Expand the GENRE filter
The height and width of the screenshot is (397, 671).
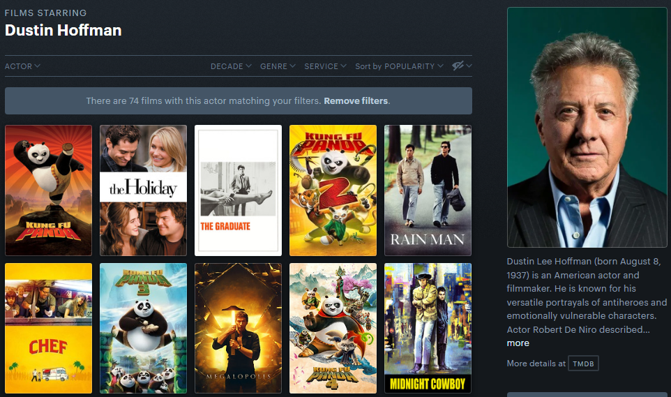[x=278, y=66]
